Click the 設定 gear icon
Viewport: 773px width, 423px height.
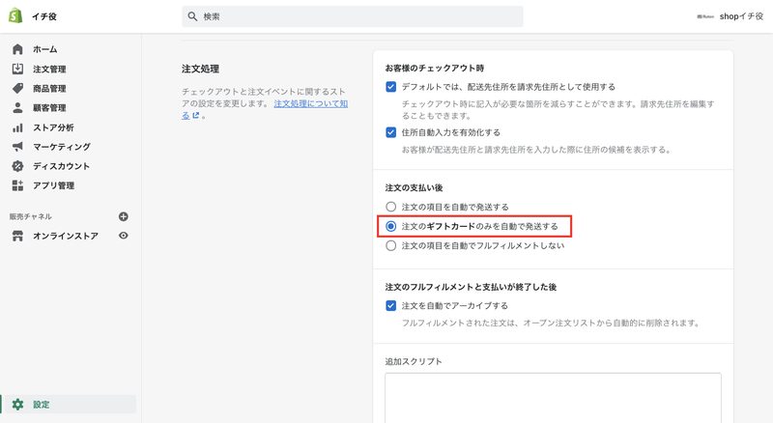click(17, 405)
